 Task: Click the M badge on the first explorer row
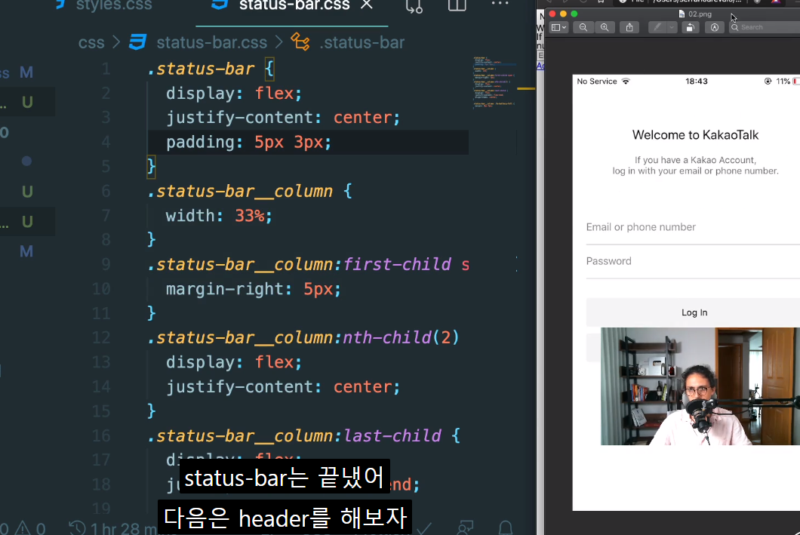pyautogui.click(x=26, y=72)
